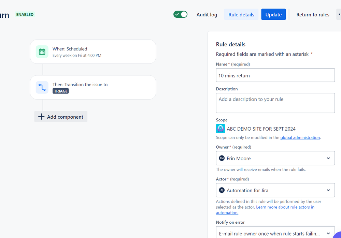
Task: Click the rule Name input field
Action: (x=275, y=75)
